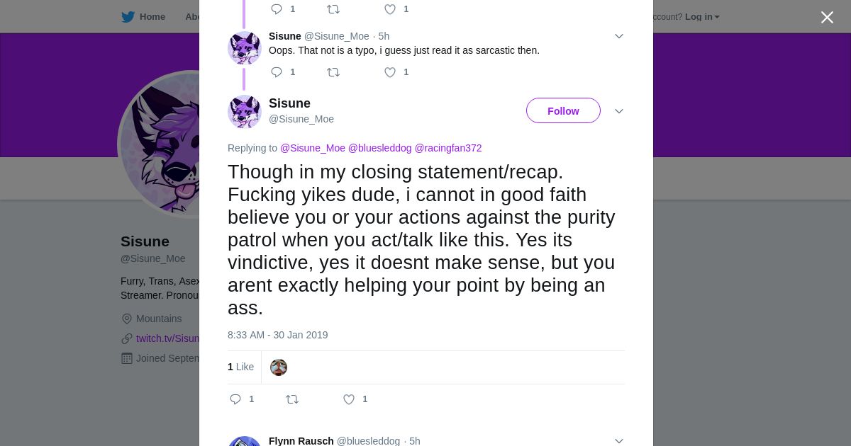Open "Oops" reply tweet options chevron

coord(619,36)
